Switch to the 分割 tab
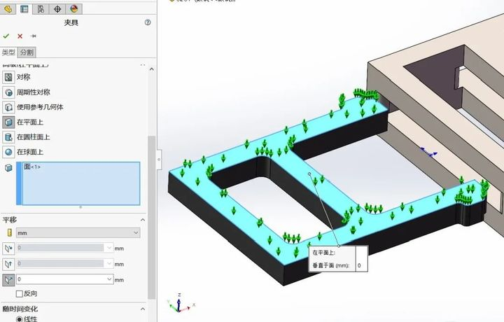The image size is (504, 322). [x=27, y=52]
